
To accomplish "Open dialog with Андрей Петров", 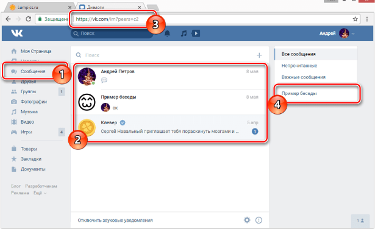I will click(x=170, y=77).
